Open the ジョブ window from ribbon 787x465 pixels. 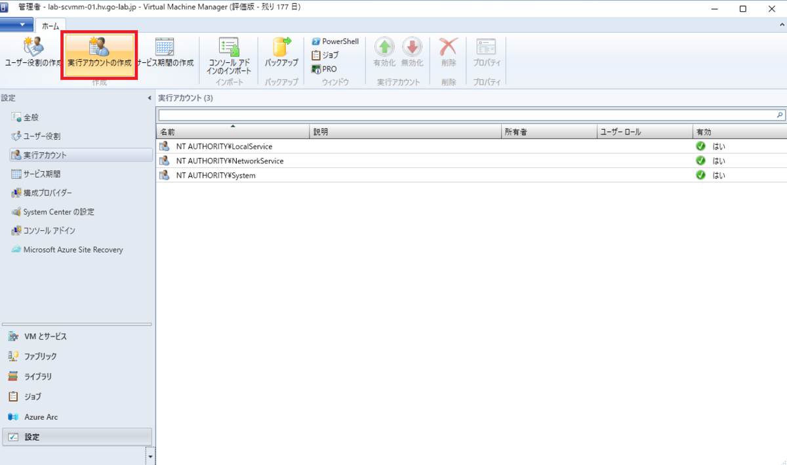click(325, 55)
